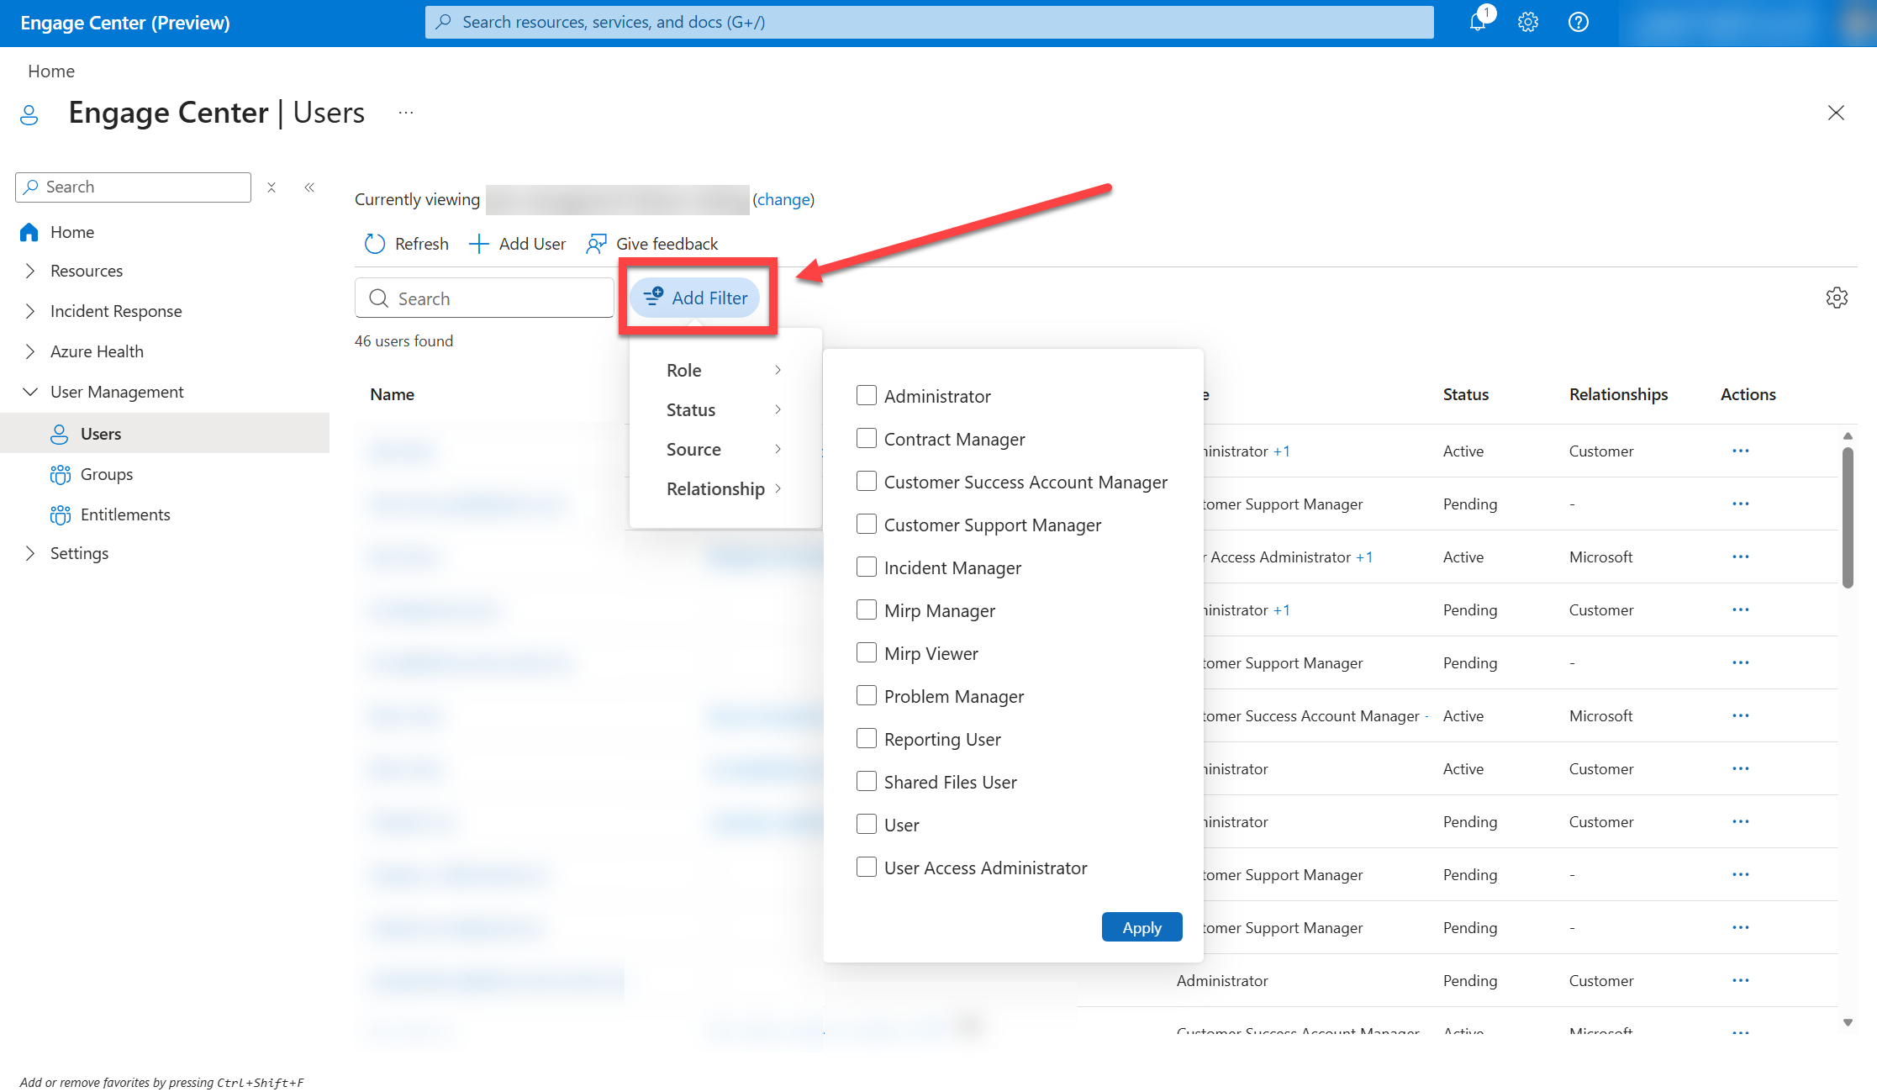Screen dimensions: 1877x1092
Task: Click the Relationships column header
Action: click(x=1618, y=394)
